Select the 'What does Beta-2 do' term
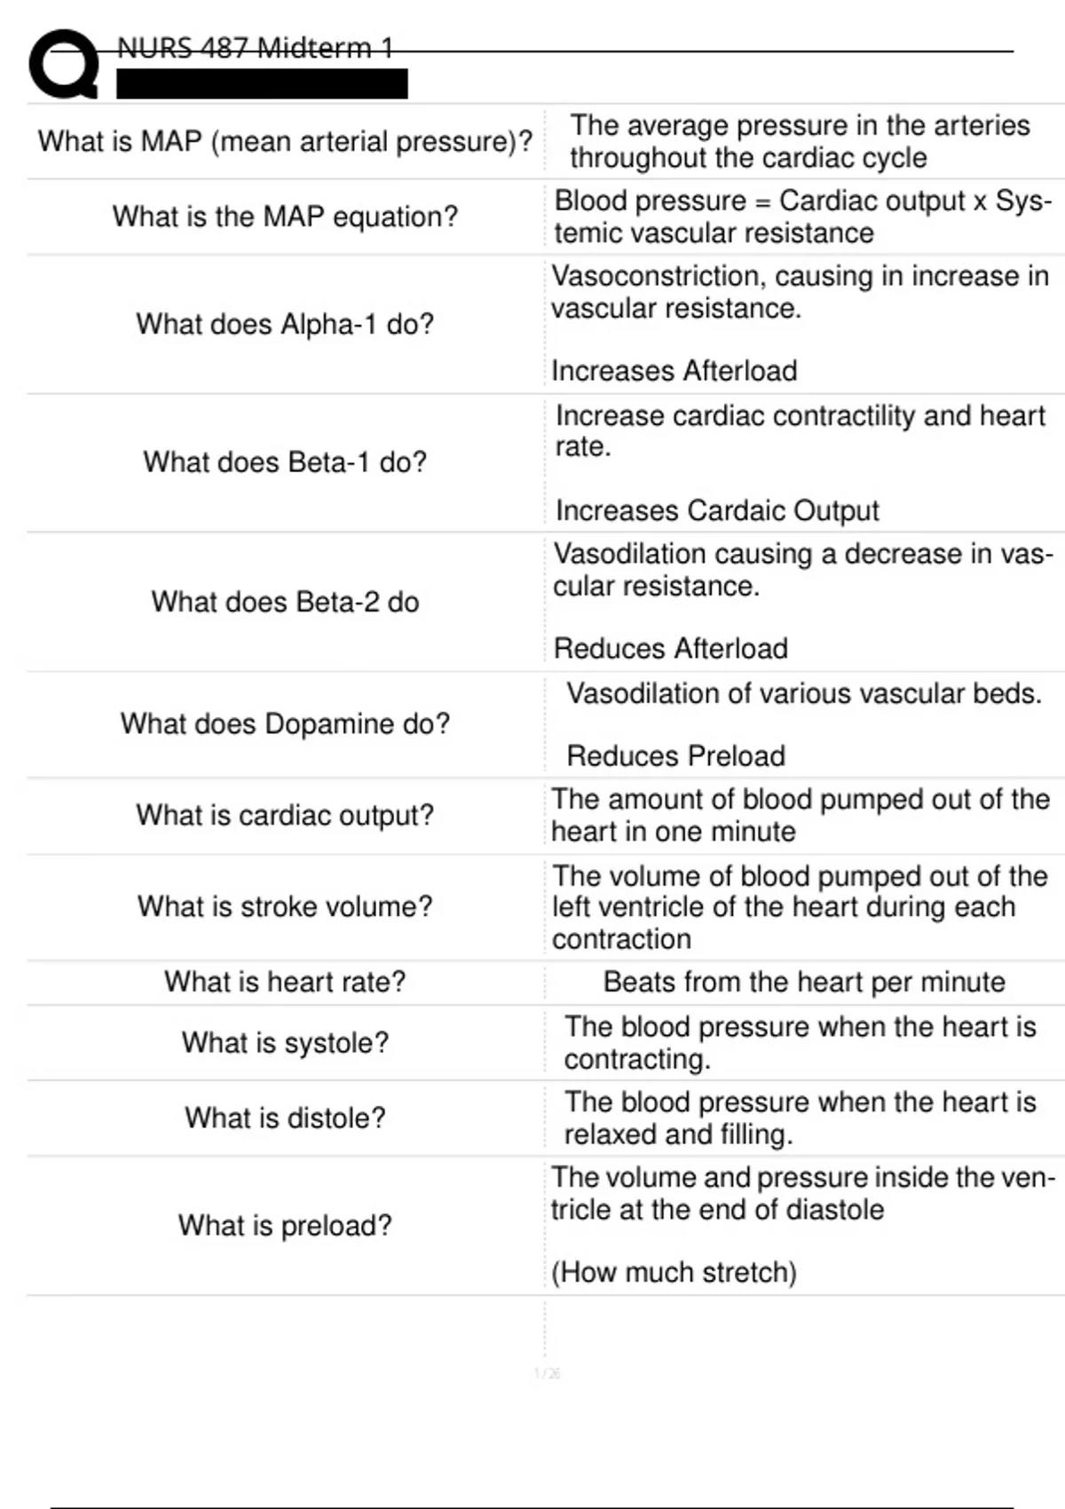This screenshot has width=1065, height=1509. pos(285,602)
